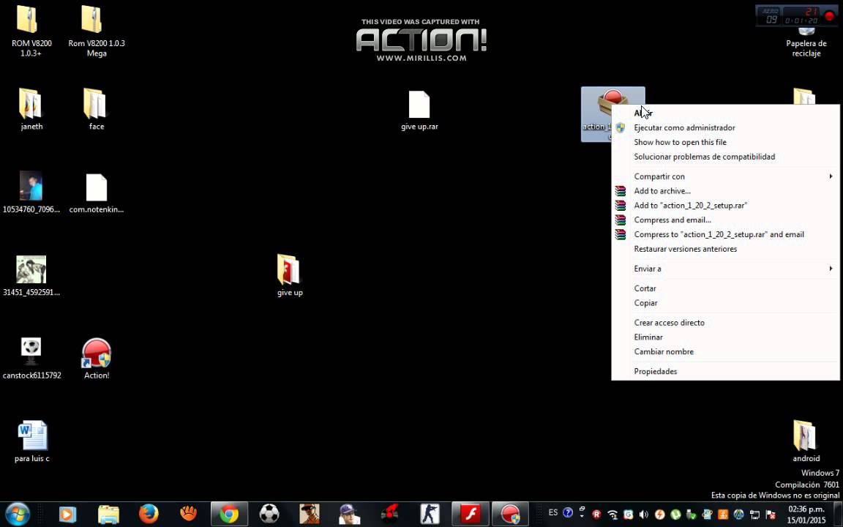Choose Cambiar nombre in the context menu
This screenshot has width=843, height=527.
[x=725, y=351]
